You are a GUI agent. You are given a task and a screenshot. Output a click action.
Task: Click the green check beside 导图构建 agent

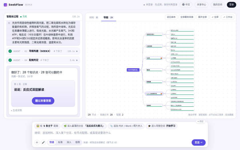(x=10, y=51)
